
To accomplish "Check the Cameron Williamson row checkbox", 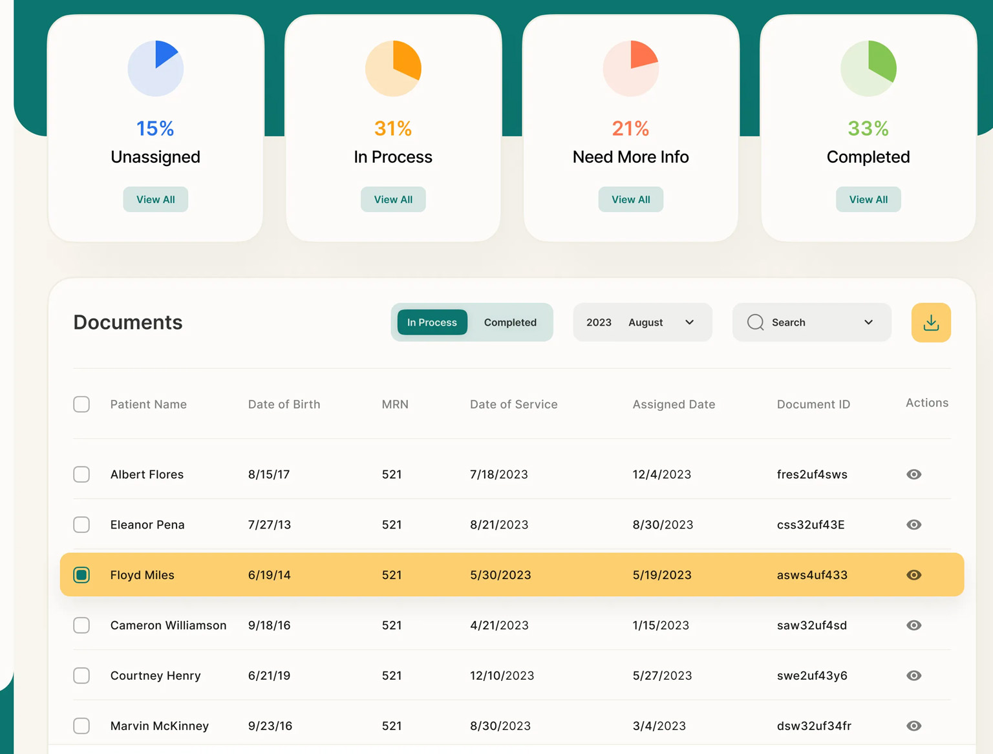I will pos(81,625).
